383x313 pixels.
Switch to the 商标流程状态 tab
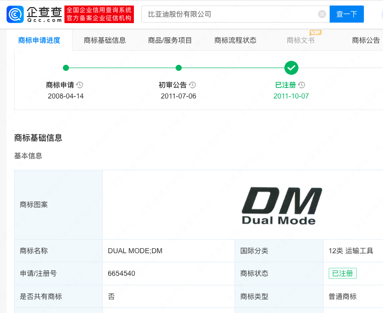236,40
